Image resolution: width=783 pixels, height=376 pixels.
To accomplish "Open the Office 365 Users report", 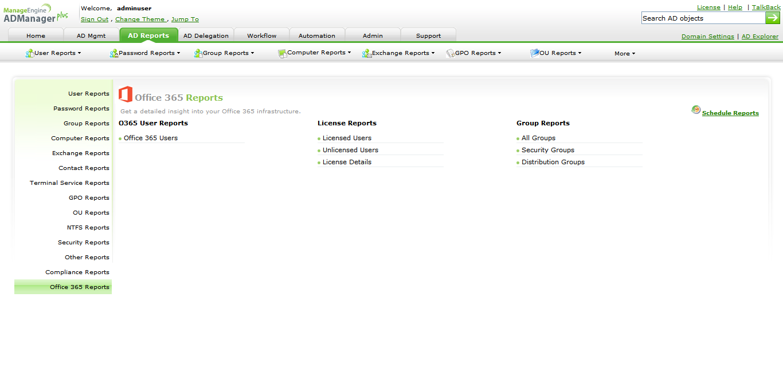I will point(151,138).
